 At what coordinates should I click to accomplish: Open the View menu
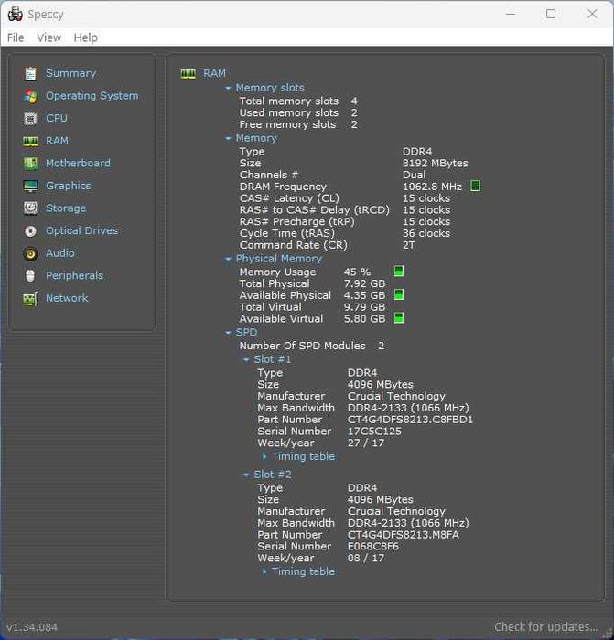[x=49, y=37]
